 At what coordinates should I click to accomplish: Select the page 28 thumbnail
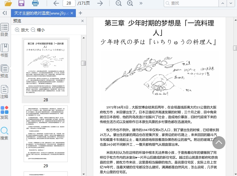46,68
